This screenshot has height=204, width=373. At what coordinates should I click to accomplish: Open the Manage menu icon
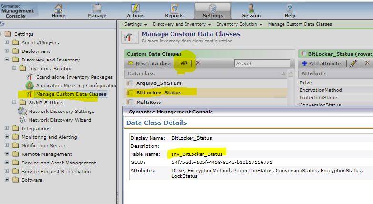[x=97, y=8]
